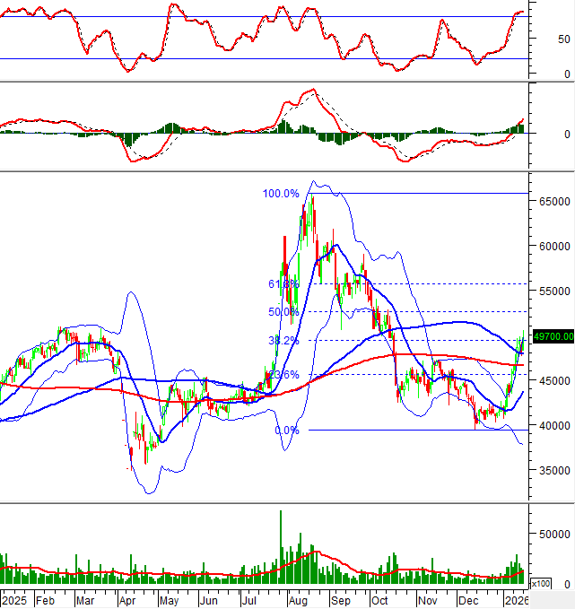Viewport: 575px width, 609px height.
Task: Select the 61.8% Fibonacci retracement label
Action: 283,283
